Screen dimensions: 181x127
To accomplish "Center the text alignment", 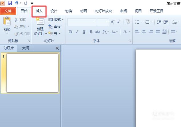I will click(144, 31).
